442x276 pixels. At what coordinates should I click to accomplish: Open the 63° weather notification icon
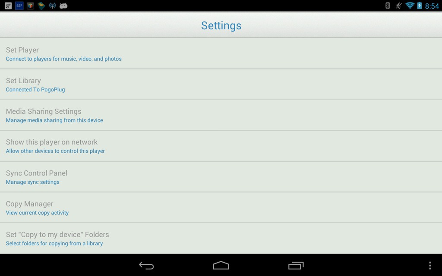(x=19, y=6)
